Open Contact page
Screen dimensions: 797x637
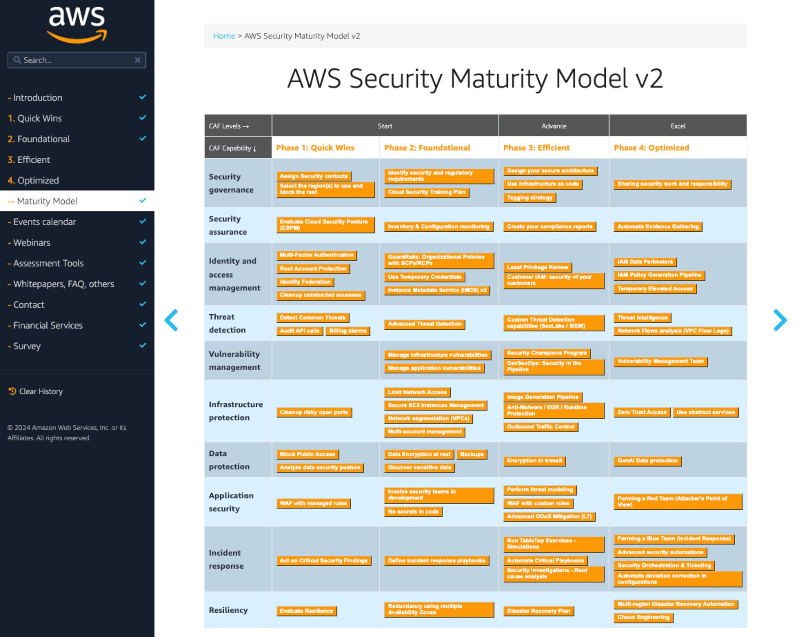point(77,305)
